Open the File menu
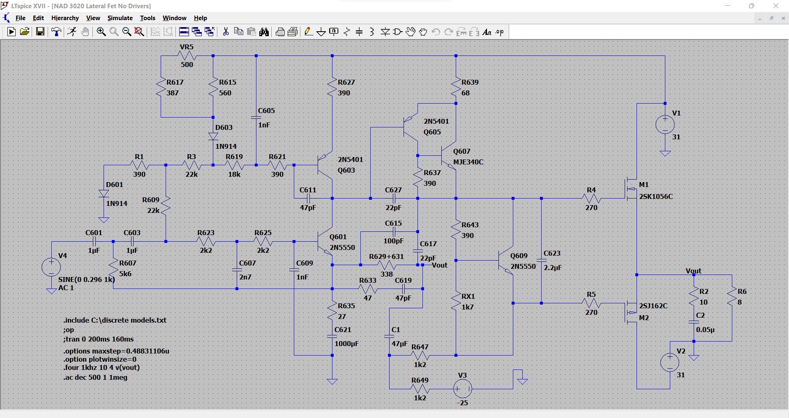 21,18
